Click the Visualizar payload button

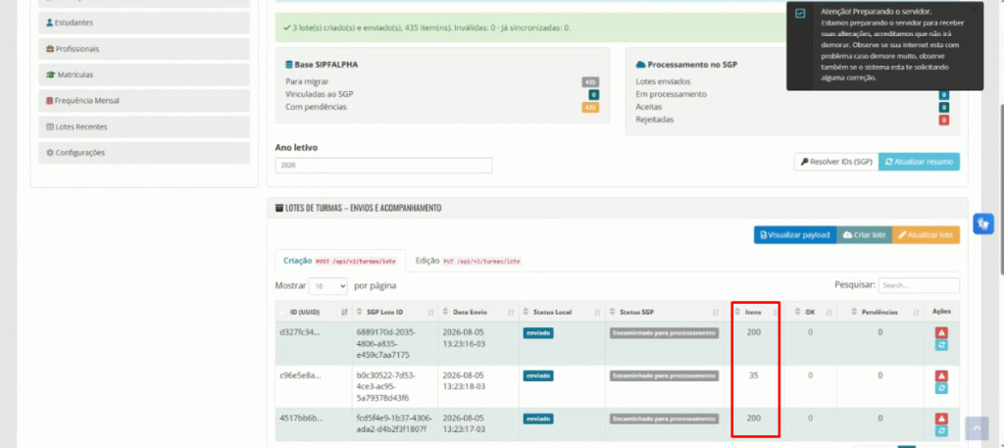794,235
